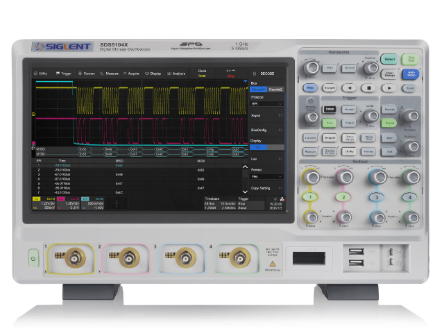Select the green Auto trigger mode button
This screenshot has width=444, height=333.
point(330,123)
